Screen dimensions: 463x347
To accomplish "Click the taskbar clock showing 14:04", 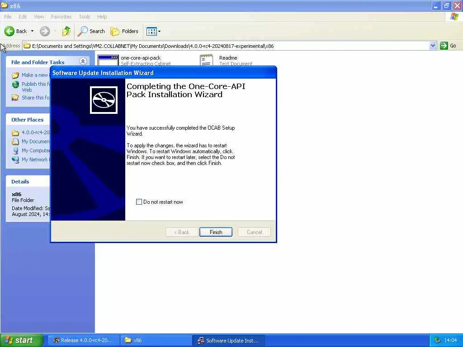I will [x=451, y=340].
